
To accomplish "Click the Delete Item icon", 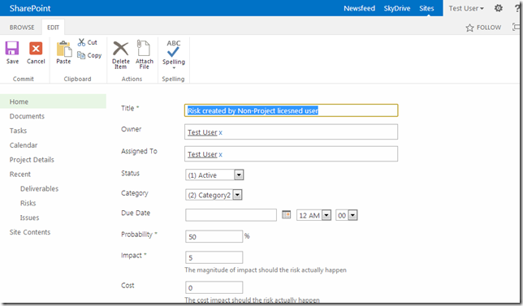I will click(120, 49).
